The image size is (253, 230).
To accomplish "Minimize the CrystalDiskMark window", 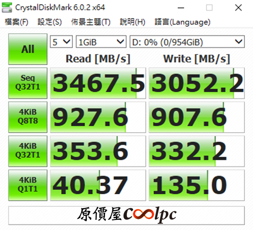I will point(181,8).
